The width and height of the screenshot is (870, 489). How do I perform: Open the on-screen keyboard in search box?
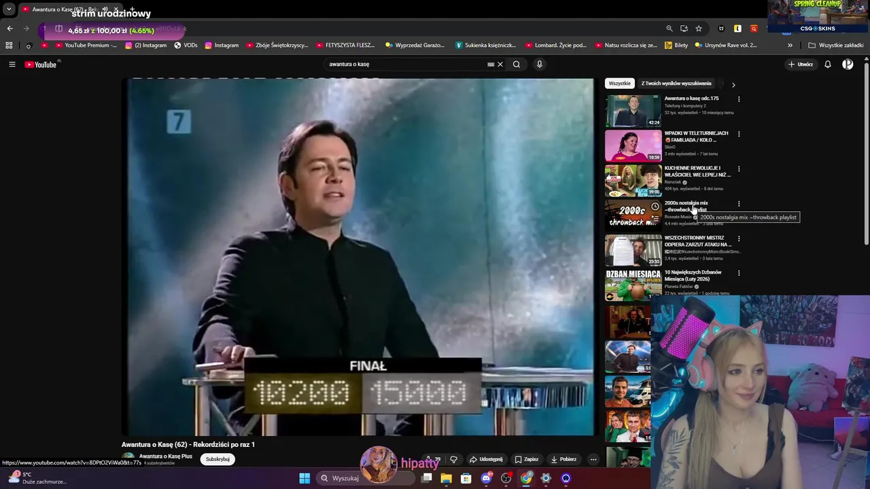(x=491, y=65)
